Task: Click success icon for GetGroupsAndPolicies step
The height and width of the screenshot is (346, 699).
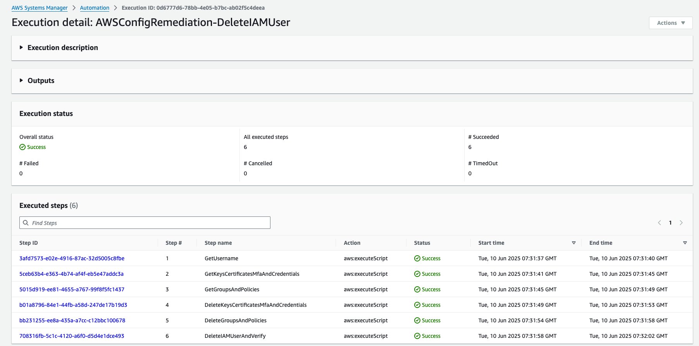Action: coord(417,289)
